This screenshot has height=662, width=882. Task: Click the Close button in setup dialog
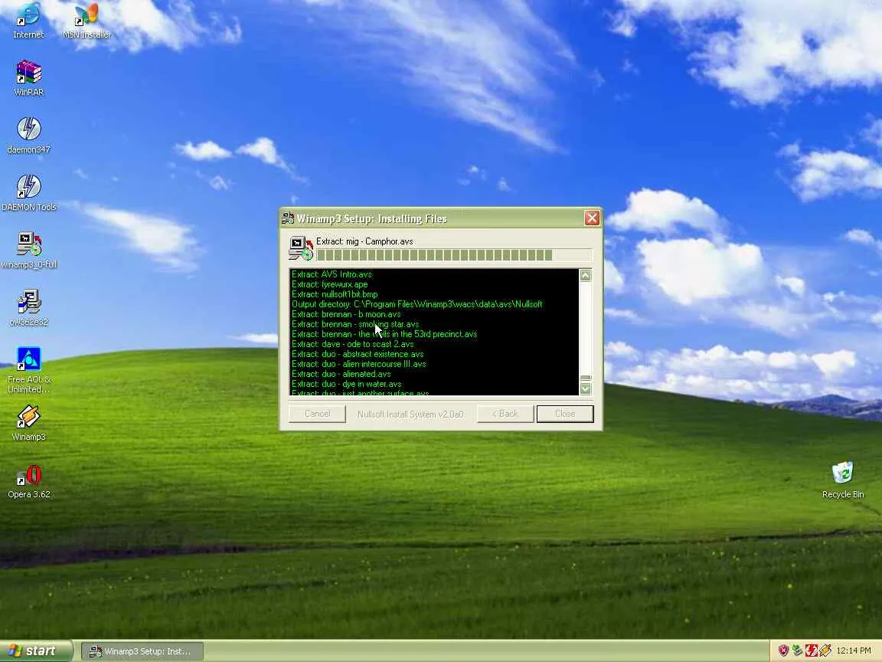coord(565,414)
